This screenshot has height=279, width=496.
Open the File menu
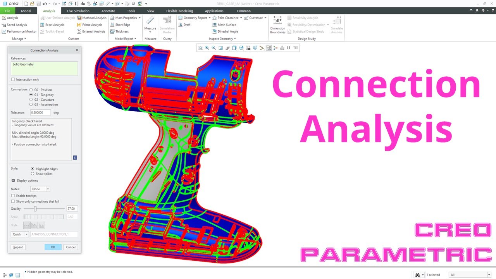[x=8, y=11]
